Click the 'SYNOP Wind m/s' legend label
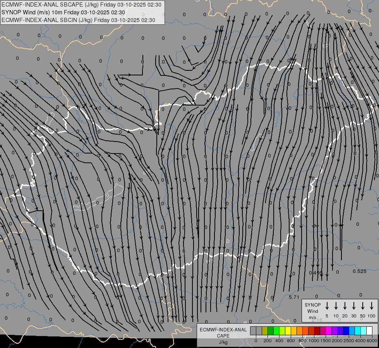The height and width of the screenshot is (348, 379). point(312,311)
